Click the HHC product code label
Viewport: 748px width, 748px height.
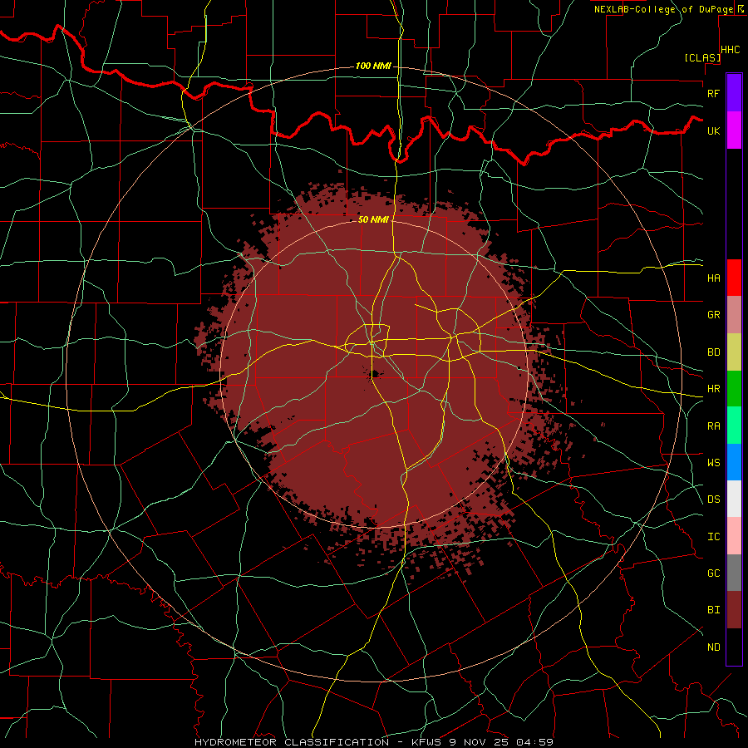tap(731, 50)
